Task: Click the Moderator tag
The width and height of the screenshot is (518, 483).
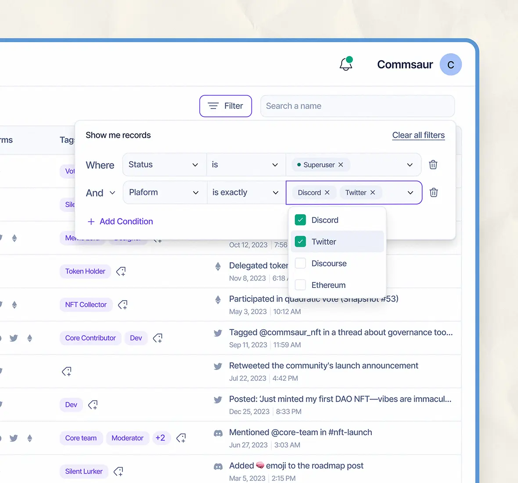Action: point(127,438)
